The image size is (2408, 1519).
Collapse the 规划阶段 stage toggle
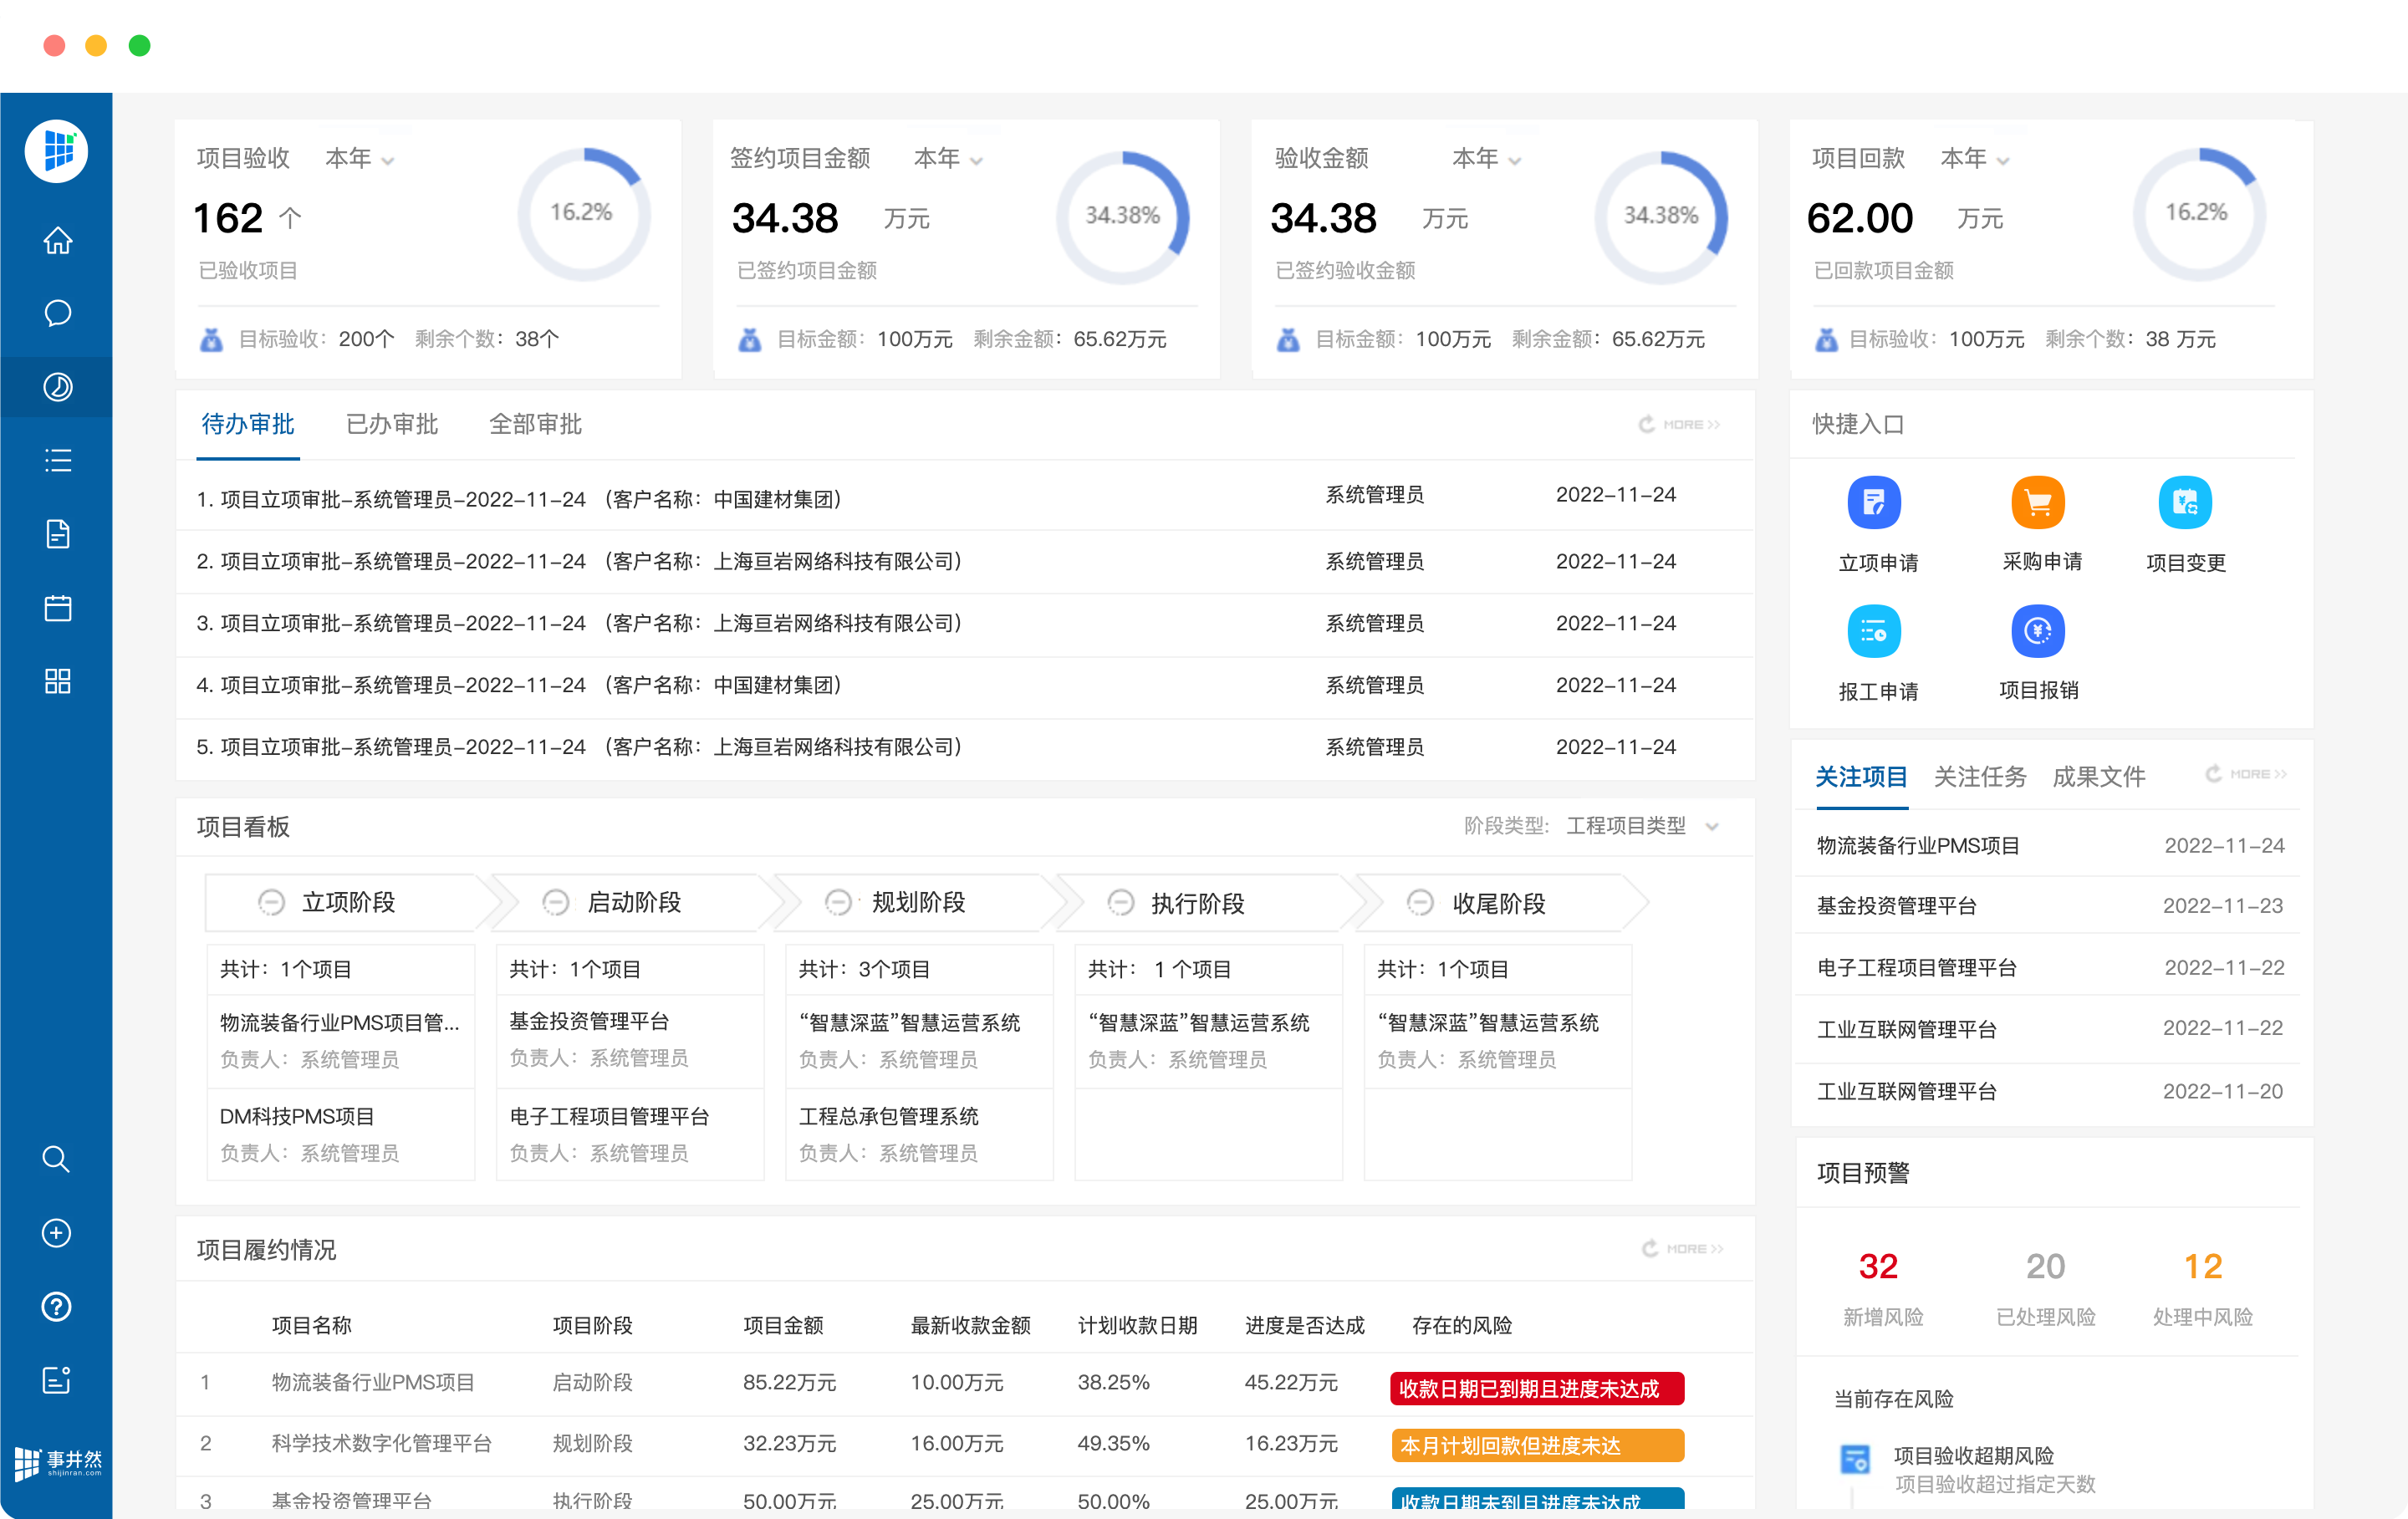pyautogui.click(x=838, y=902)
